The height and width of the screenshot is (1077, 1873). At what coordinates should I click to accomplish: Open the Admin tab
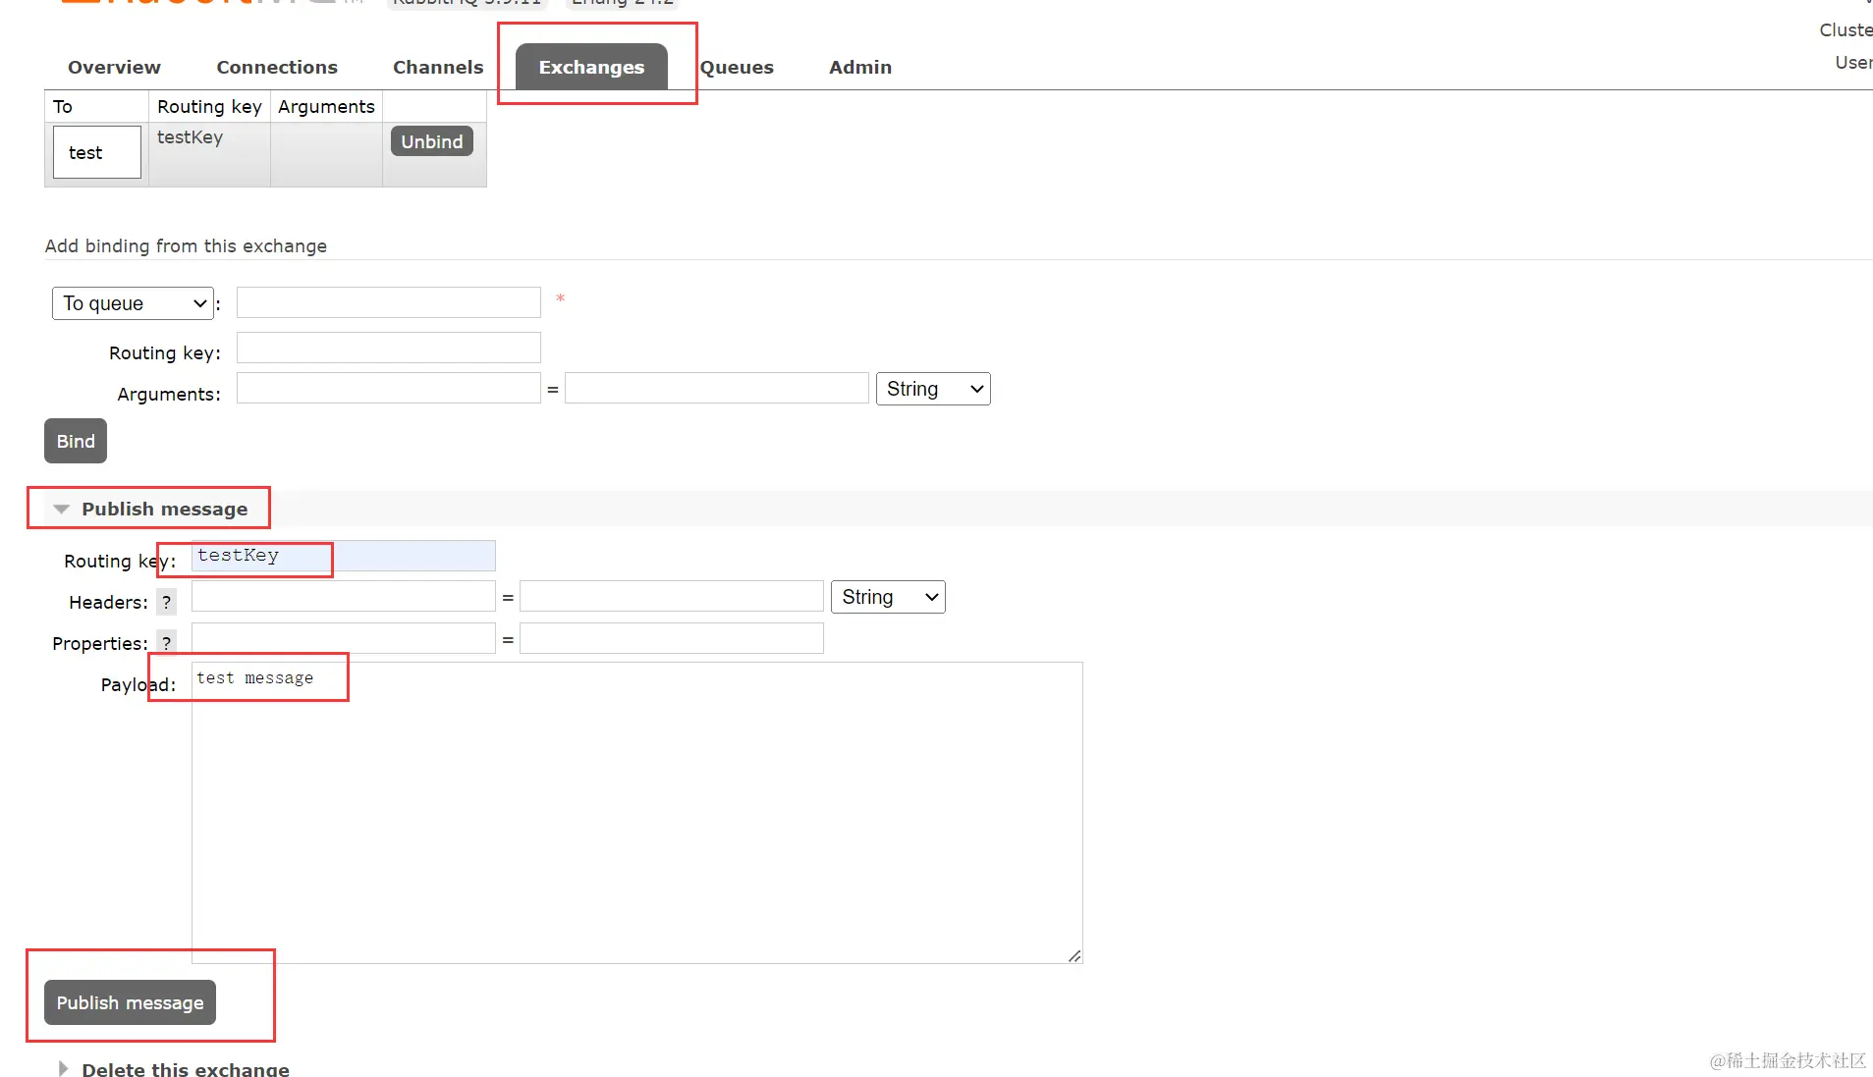pyautogui.click(x=860, y=67)
